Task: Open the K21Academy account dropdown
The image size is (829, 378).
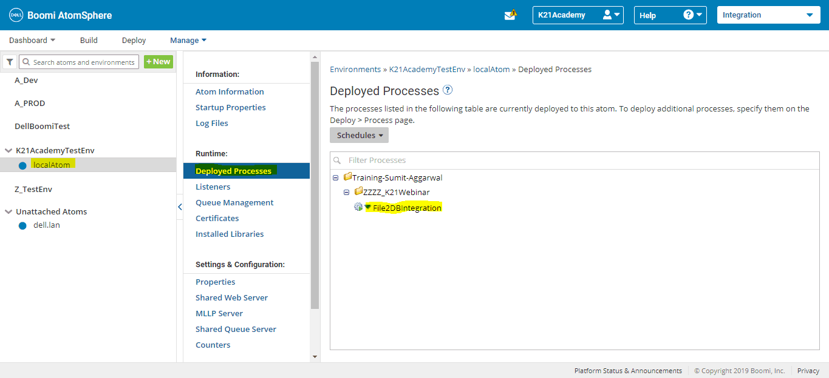Action: pos(578,15)
